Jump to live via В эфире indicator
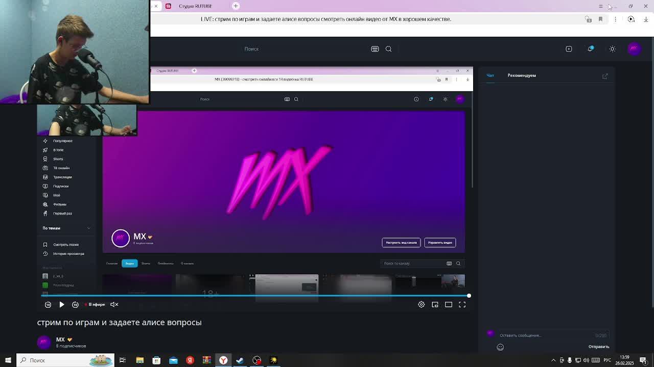The image size is (654, 367). pos(95,304)
